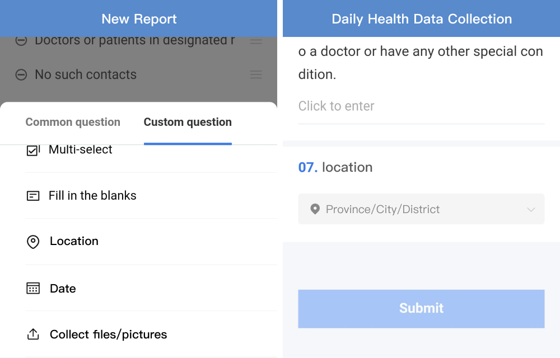This screenshot has width=560, height=358.
Task: Click the drag handle beside 'No such contacts'
Action: click(x=256, y=74)
